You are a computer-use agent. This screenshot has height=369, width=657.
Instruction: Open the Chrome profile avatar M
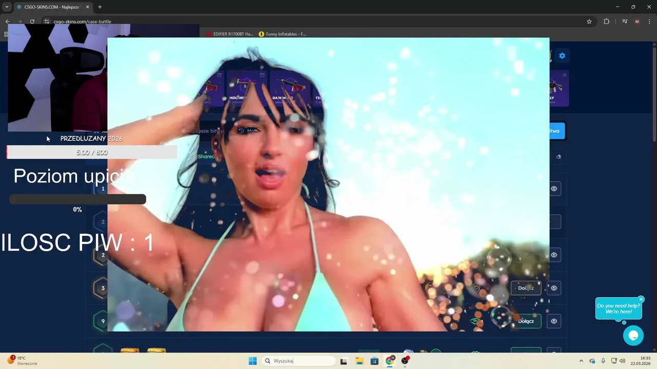click(x=637, y=22)
